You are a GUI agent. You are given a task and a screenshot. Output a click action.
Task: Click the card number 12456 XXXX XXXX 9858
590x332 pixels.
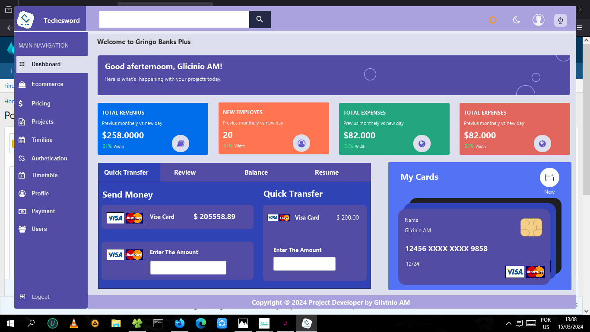(x=446, y=249)
